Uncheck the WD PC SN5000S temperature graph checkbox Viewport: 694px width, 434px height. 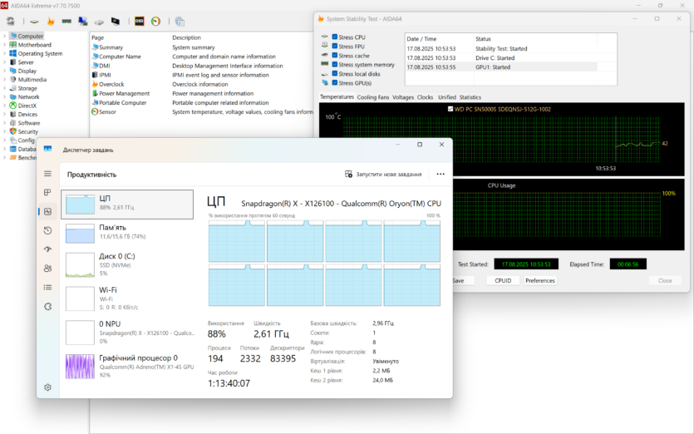[450, 109]
